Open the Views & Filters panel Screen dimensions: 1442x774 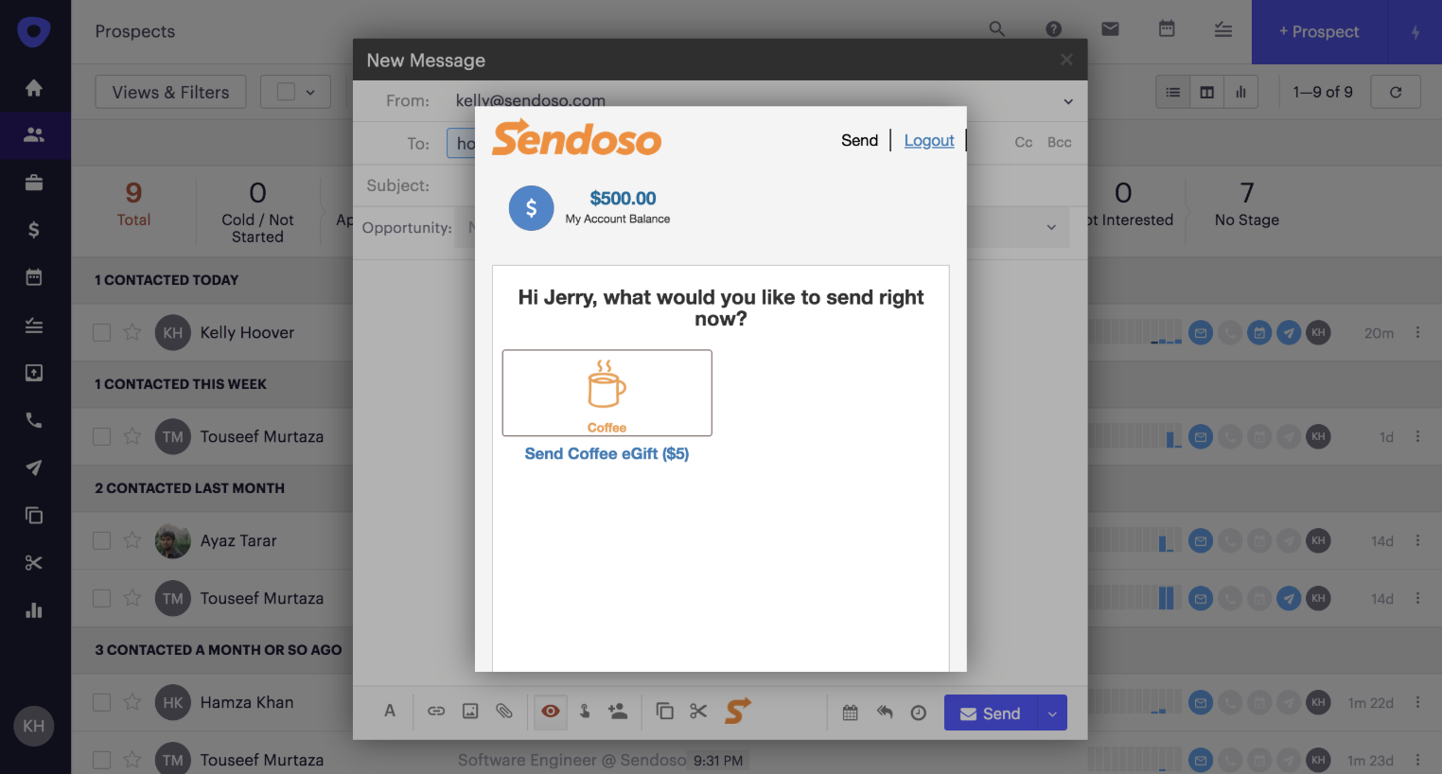click(171, 92)
